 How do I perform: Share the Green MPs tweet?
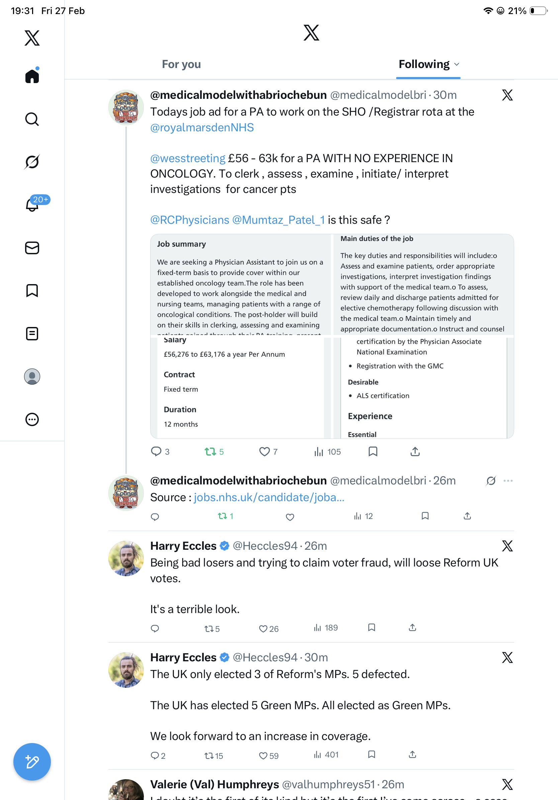tap(412, 755)
